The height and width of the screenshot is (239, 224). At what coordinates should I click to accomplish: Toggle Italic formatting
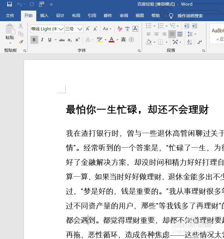tap(42, 40)
